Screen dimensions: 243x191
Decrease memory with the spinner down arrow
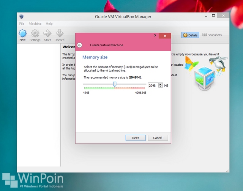(x=160, y=87)
